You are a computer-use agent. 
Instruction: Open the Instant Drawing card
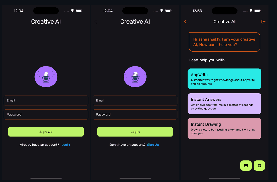[224, 129]
